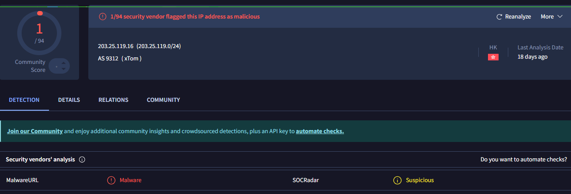Switch to the DETAILS tab
The image size is (571, 194).
tap(69, 100)
